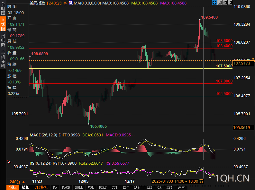The height and width of the screenshot is (190, 255).
Task: Click the play-forward chart axis icon
Action: (225, 3)
